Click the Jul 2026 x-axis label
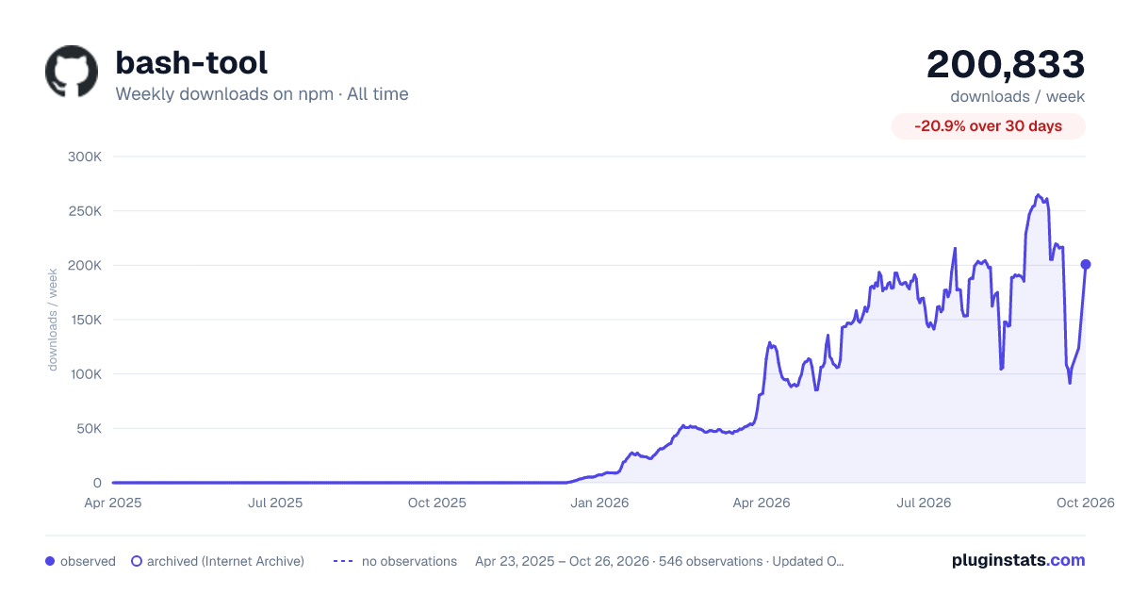The height and width of the screenshot is (594, 1131). tap(923, 503)
